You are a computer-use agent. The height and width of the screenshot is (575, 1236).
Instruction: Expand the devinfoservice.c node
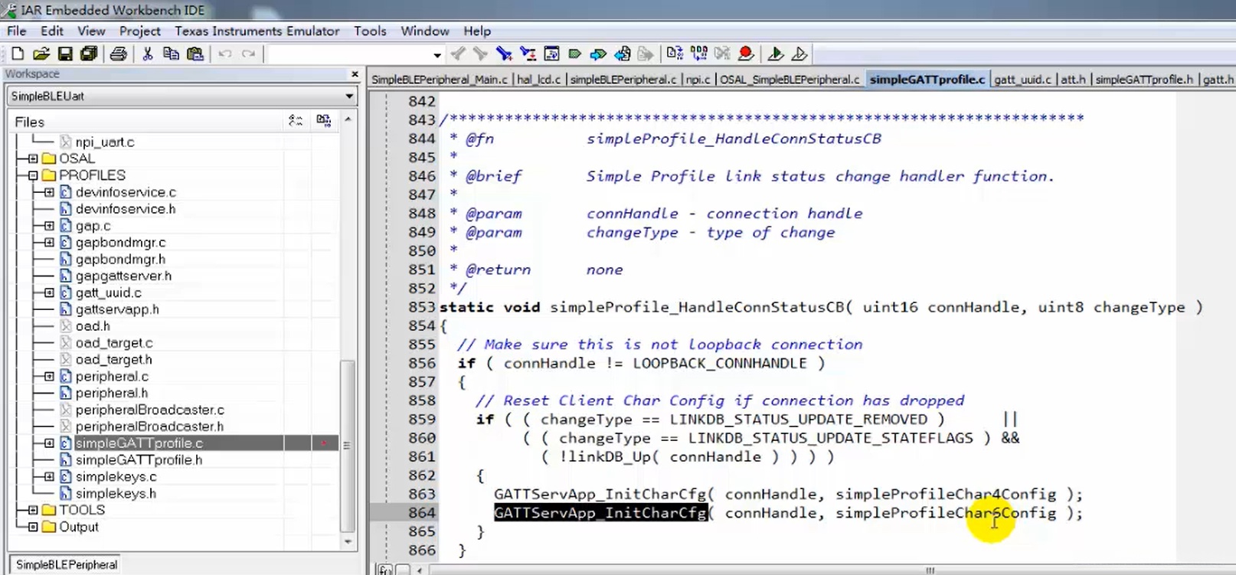(x=49, y=192)
